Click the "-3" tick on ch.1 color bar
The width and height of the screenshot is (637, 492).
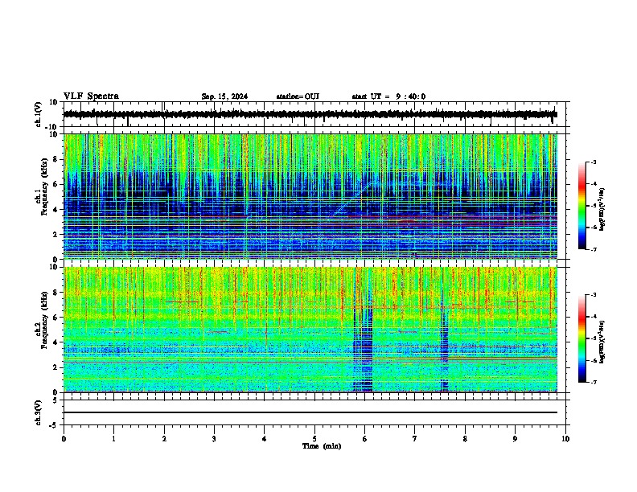pos(593,162)
